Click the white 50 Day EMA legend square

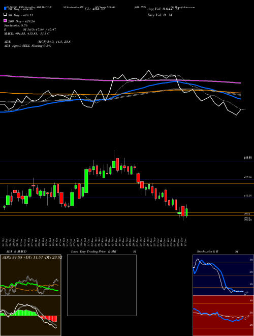click(5, 15)
